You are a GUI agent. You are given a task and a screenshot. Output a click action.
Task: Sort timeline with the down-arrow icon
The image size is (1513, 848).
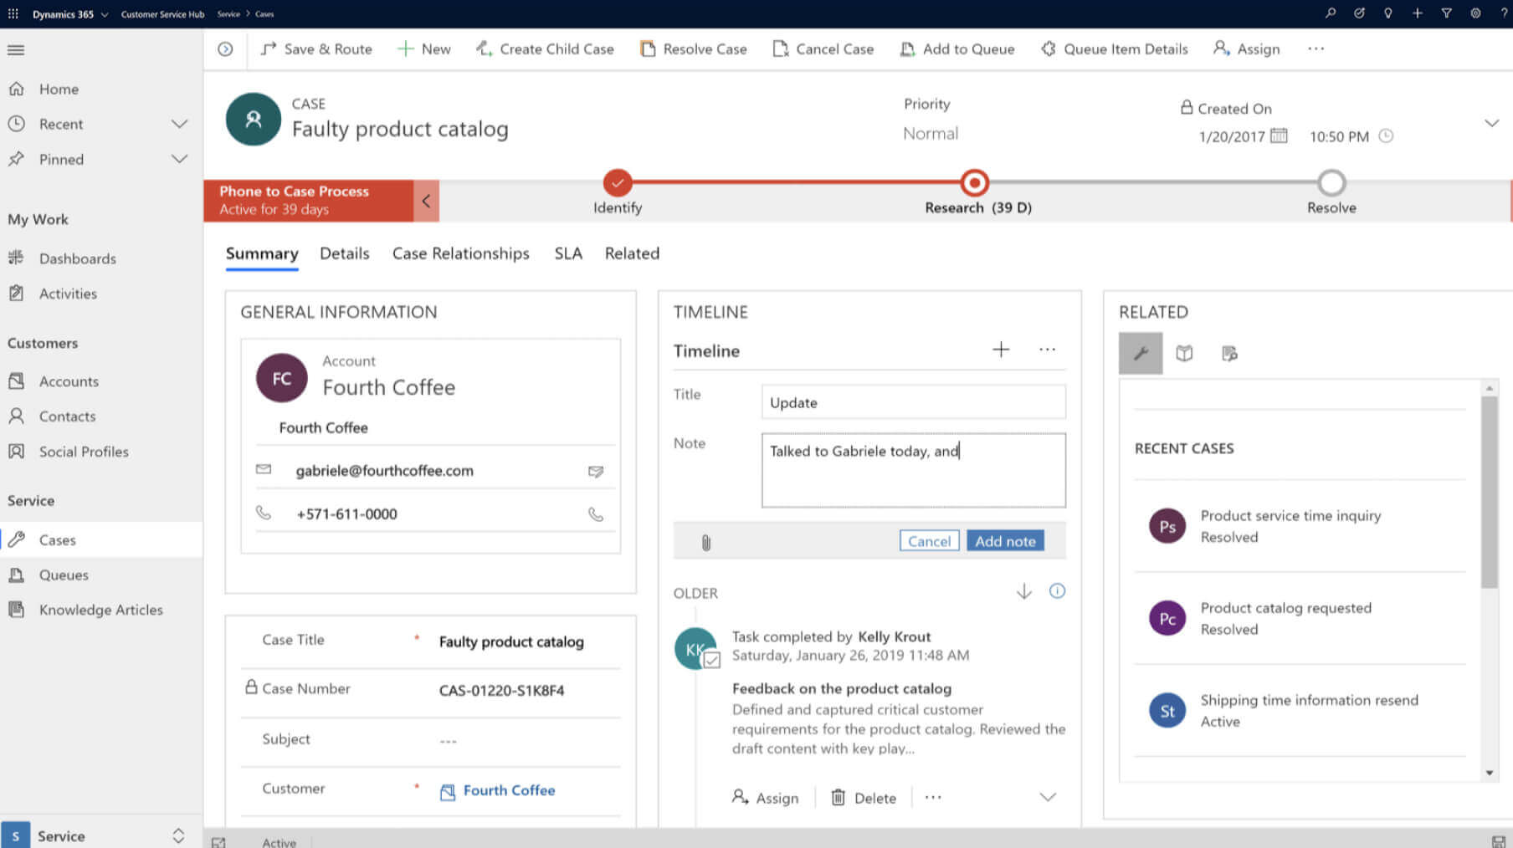coord(1023,591)
